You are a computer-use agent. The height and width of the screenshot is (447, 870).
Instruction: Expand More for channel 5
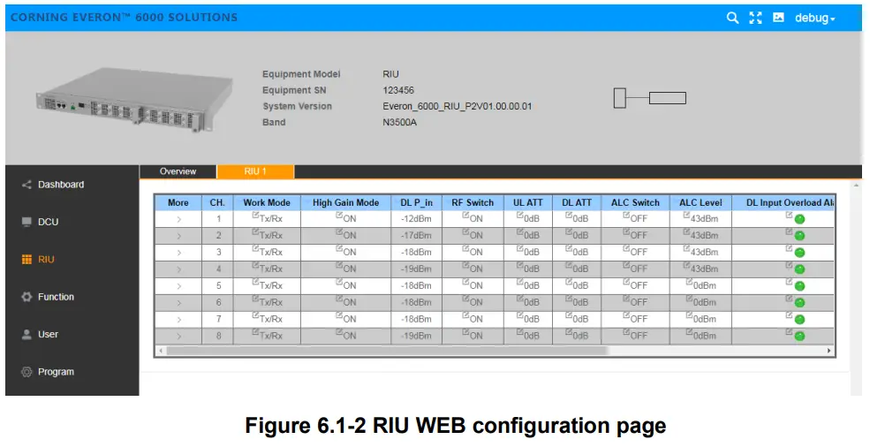pyautogui.click(x=178, y=286)
